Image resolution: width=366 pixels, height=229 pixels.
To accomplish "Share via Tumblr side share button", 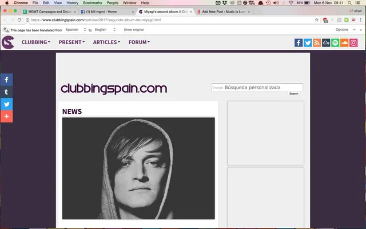I will [6, 92].
